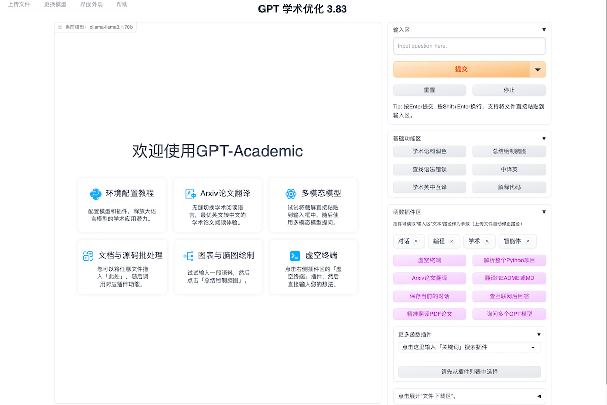Click the 学术语料润色 button
607x405 pixels.
point(429,151)
